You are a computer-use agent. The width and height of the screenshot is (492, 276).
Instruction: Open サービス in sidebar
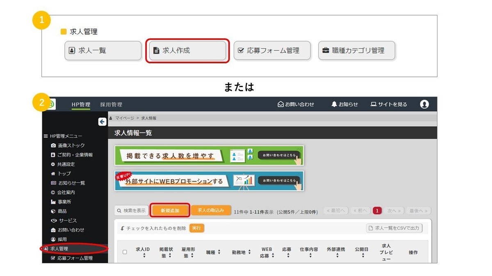click(64, 220)
